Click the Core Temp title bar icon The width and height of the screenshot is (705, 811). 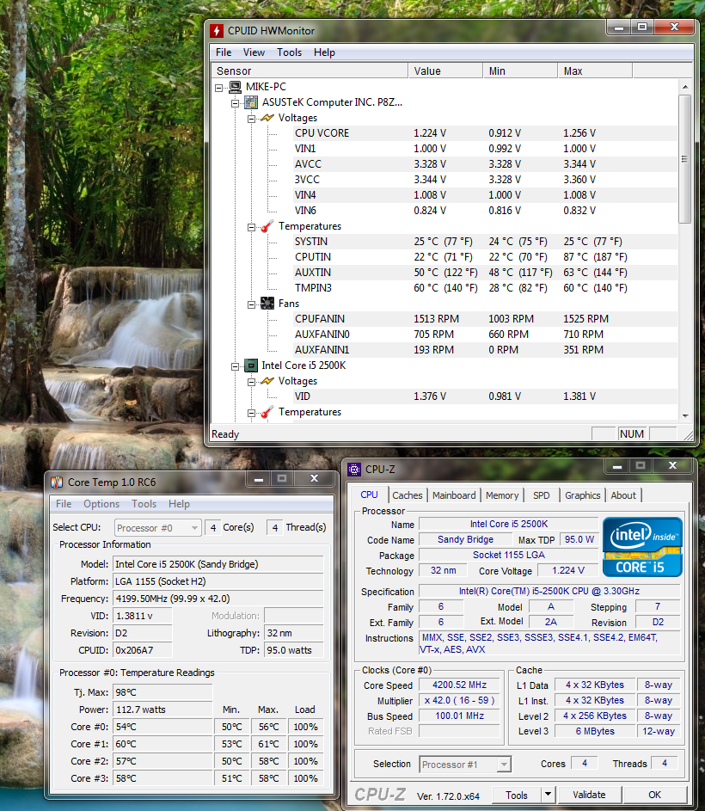(57, 482)
